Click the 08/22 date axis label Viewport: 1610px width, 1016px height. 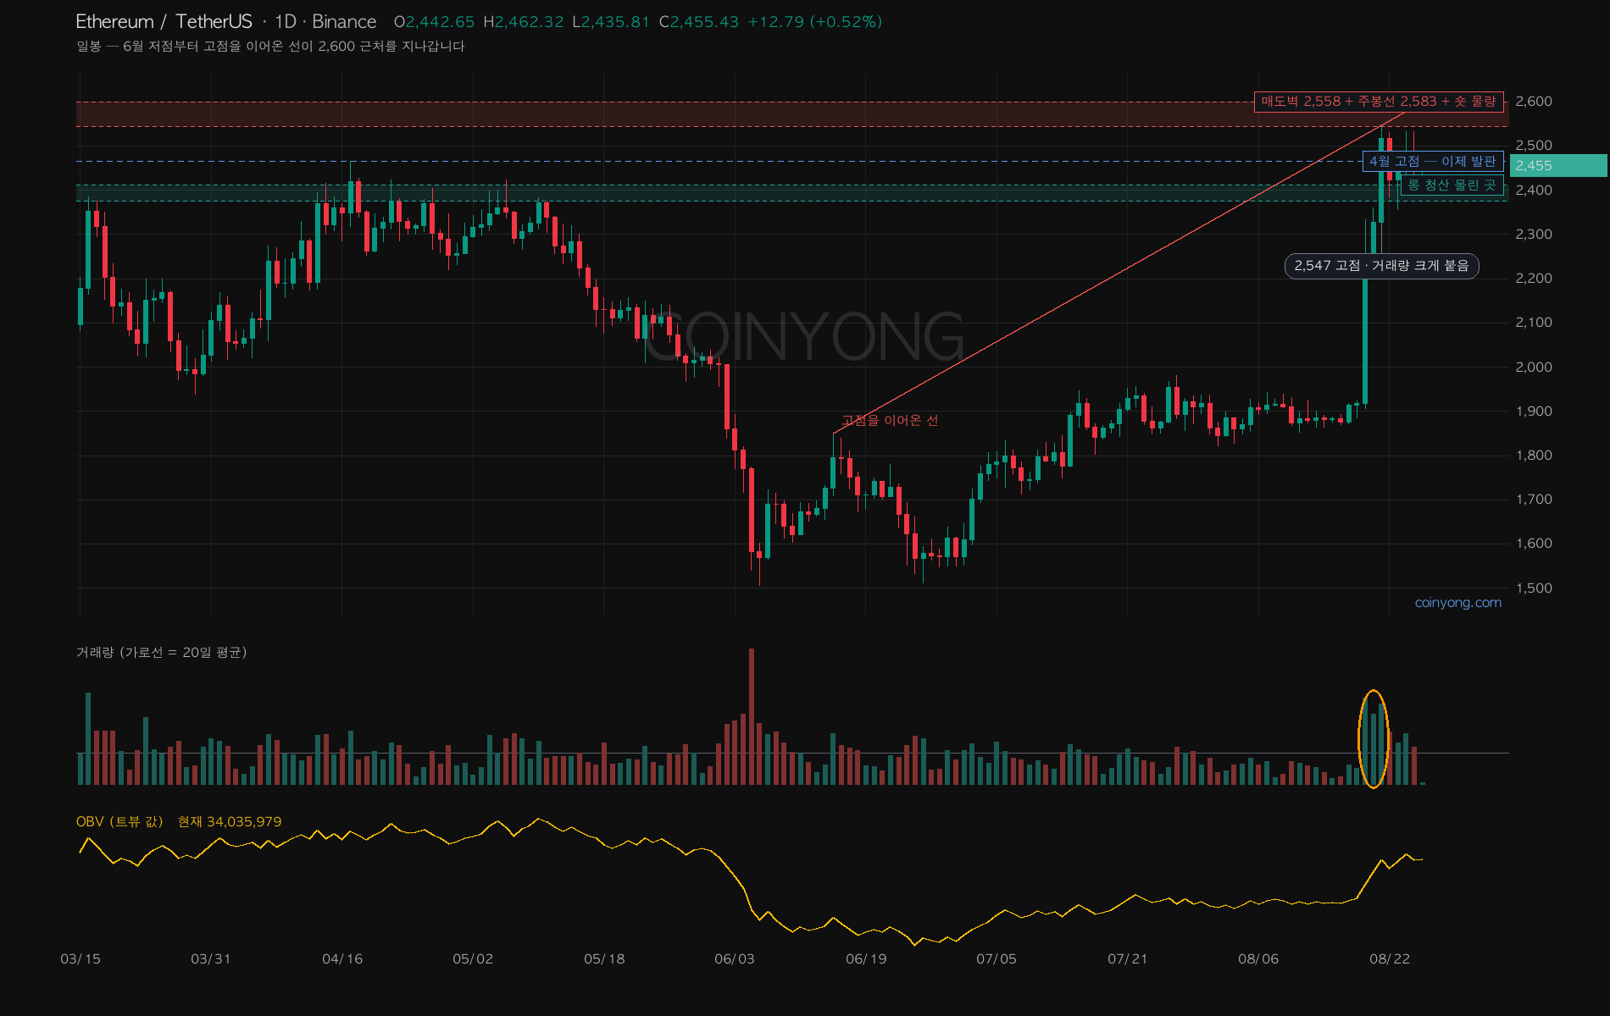pos(1390,958)
